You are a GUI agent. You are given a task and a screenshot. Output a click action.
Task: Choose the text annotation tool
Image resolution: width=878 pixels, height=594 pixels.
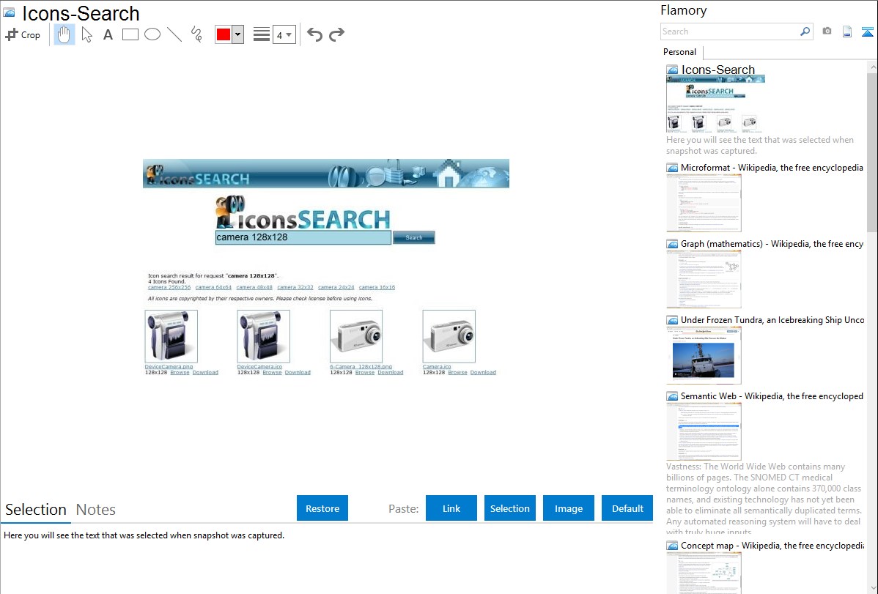click(108, 34)
